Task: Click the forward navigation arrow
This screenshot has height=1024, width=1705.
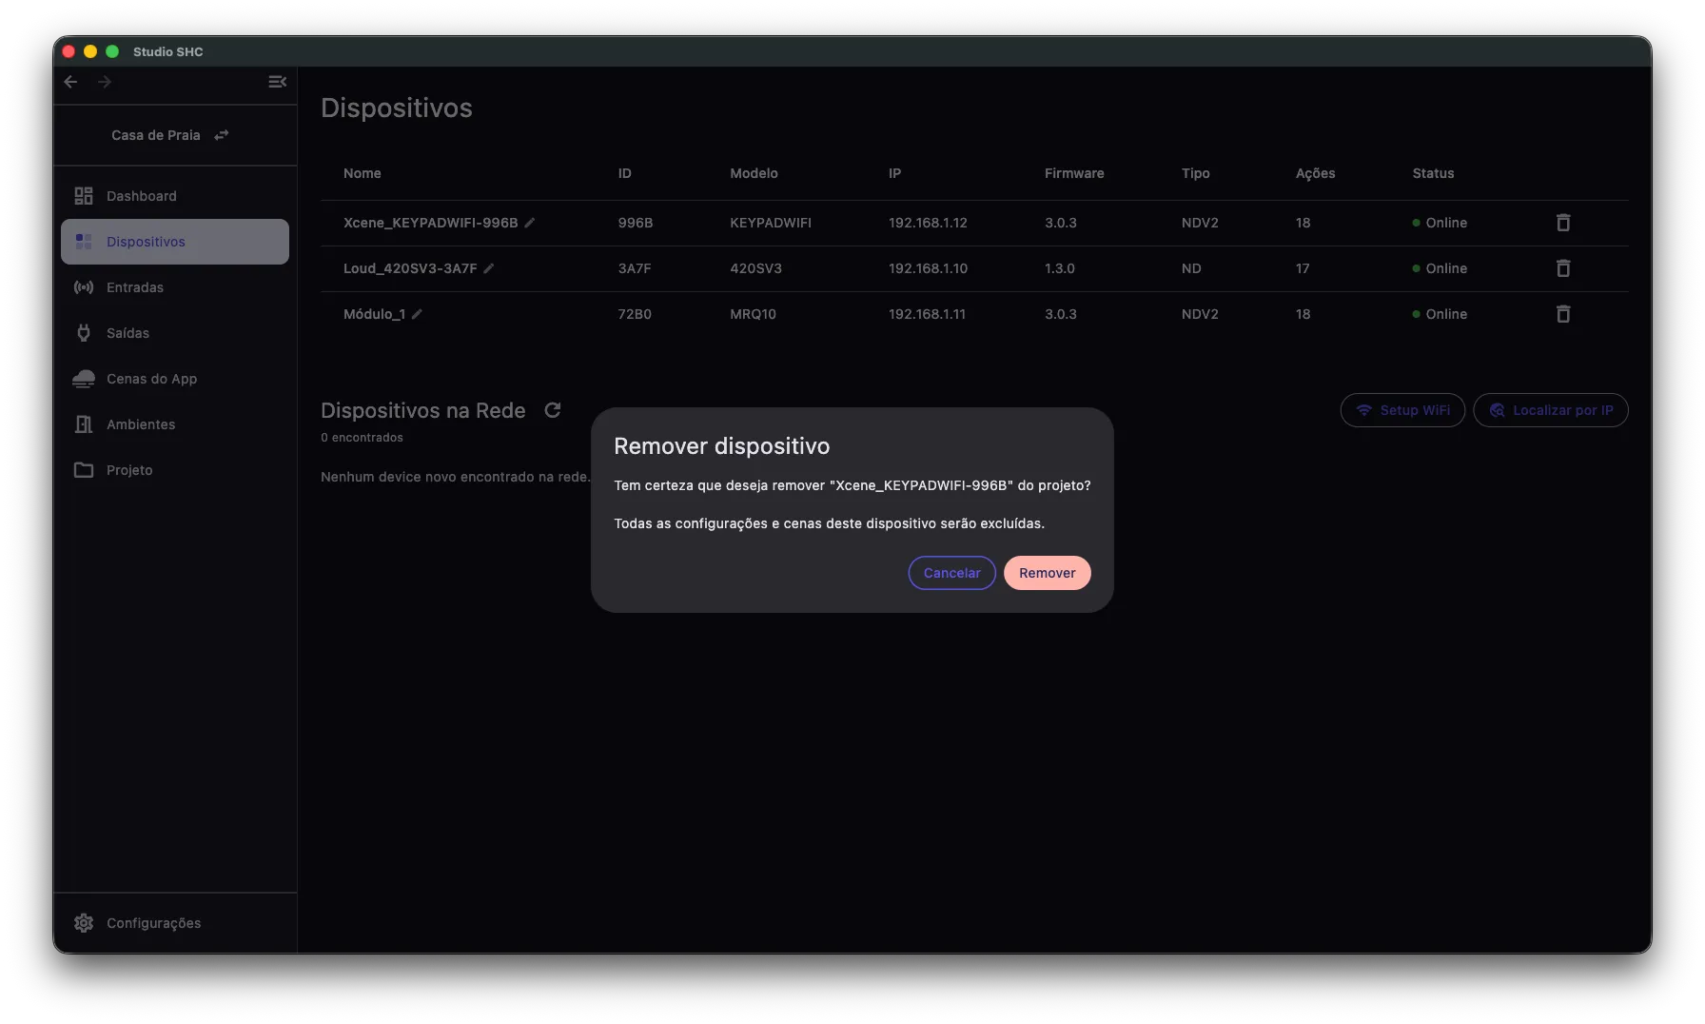Action: (105, 82)
